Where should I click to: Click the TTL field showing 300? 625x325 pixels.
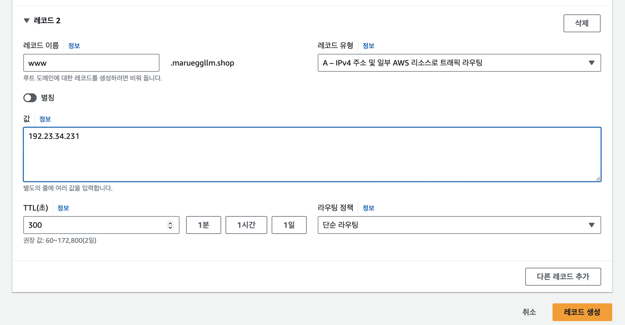pyautogui.click(x=94, y=225)
